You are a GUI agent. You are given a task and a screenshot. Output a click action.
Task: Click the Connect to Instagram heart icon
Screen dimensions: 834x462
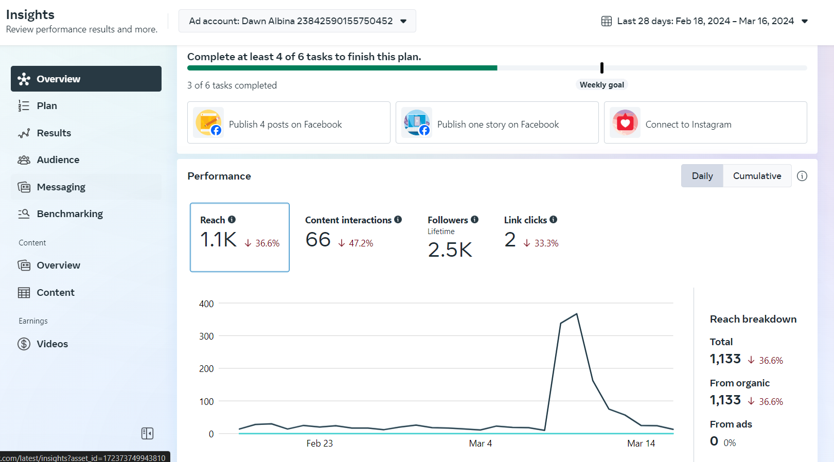(625, 123)
